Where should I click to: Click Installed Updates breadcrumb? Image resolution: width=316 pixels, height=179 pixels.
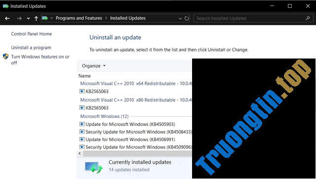128,18
